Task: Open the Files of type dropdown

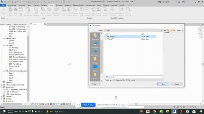Action: [x=162, y=80]
